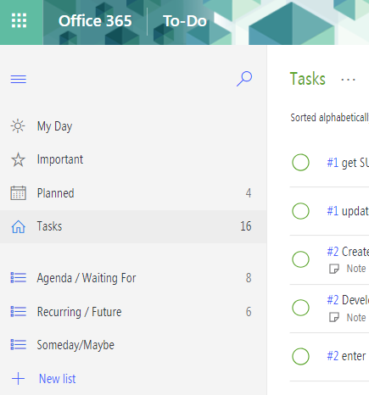Viewport: 369px width, 395px height.
Task: Click the #2 hashtag in 'enter' task
Action: pos(333,356)
